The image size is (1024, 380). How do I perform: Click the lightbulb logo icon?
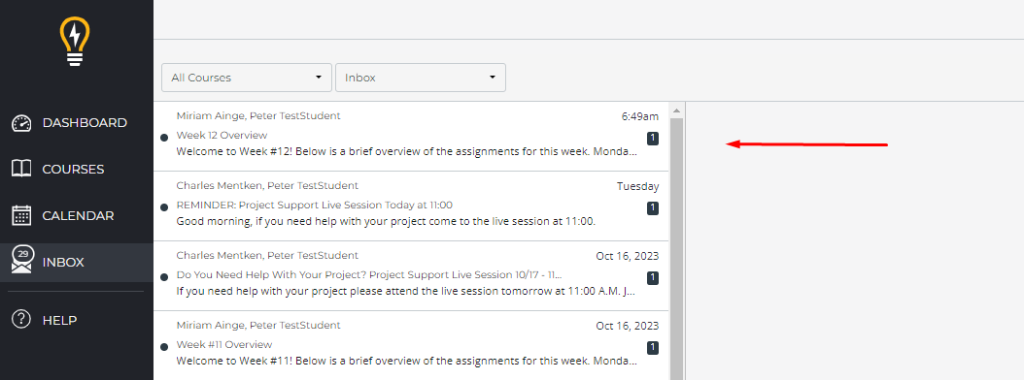75,41
